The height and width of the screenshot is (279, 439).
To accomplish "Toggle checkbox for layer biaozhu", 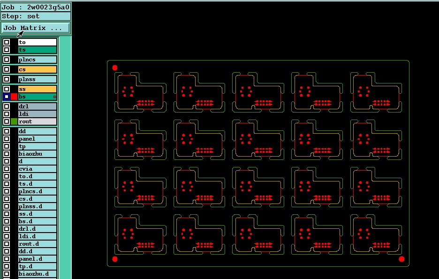I will 7,154.
